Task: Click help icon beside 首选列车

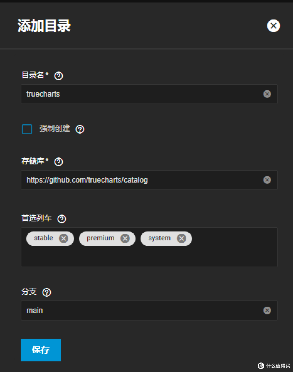Action: [x=62, y=219]
